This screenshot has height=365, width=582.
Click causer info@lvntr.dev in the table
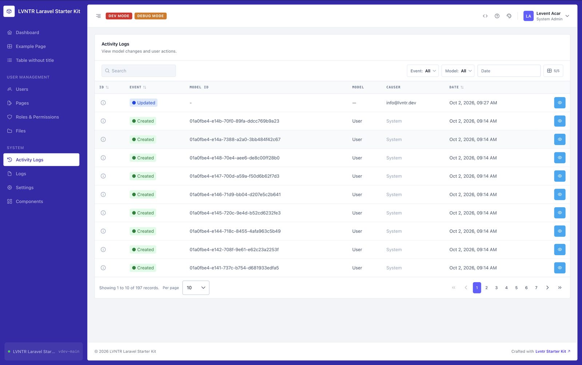click(401, 103)
